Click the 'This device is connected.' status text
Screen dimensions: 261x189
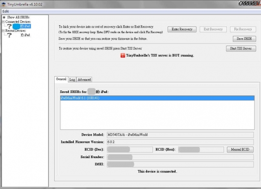[x=157, y=171]
